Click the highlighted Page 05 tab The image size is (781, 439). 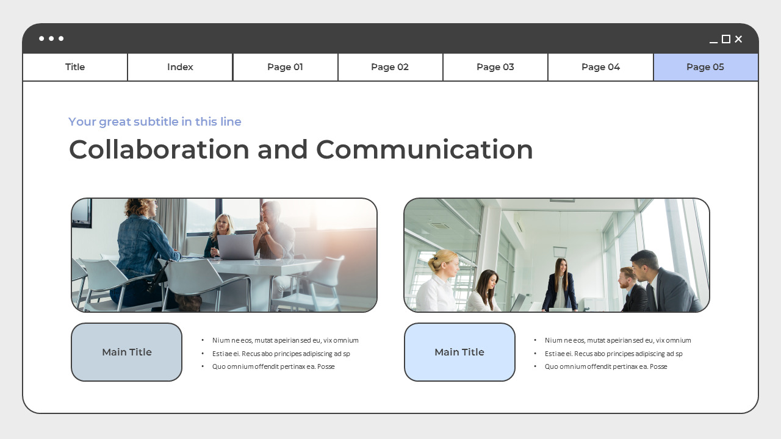point(705,67)
